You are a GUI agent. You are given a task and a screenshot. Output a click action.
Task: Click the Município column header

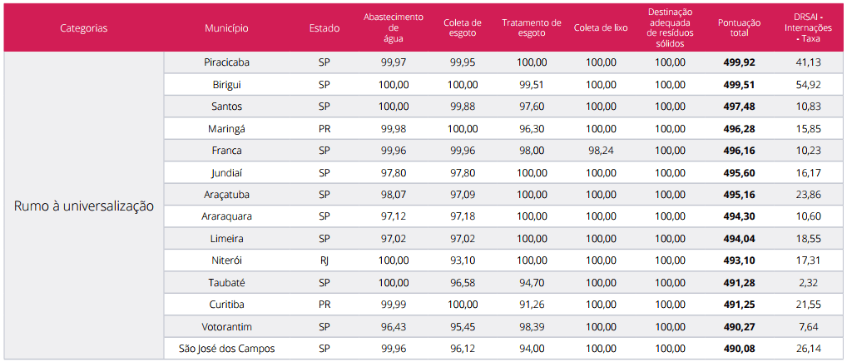[x=226, y=27]
